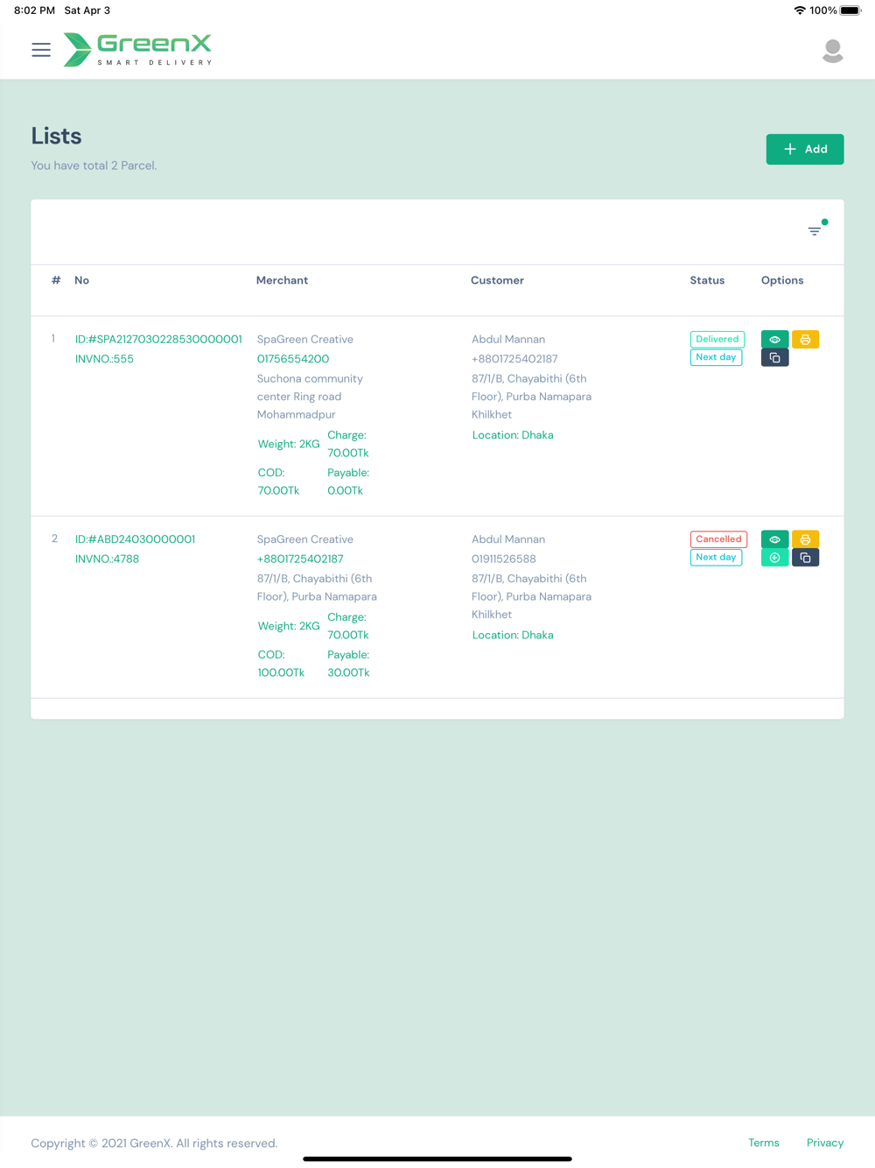Screen dimensions: 875x1168
Task: Click the GreenX Smart Delivery logo
Action: (138, 50)
